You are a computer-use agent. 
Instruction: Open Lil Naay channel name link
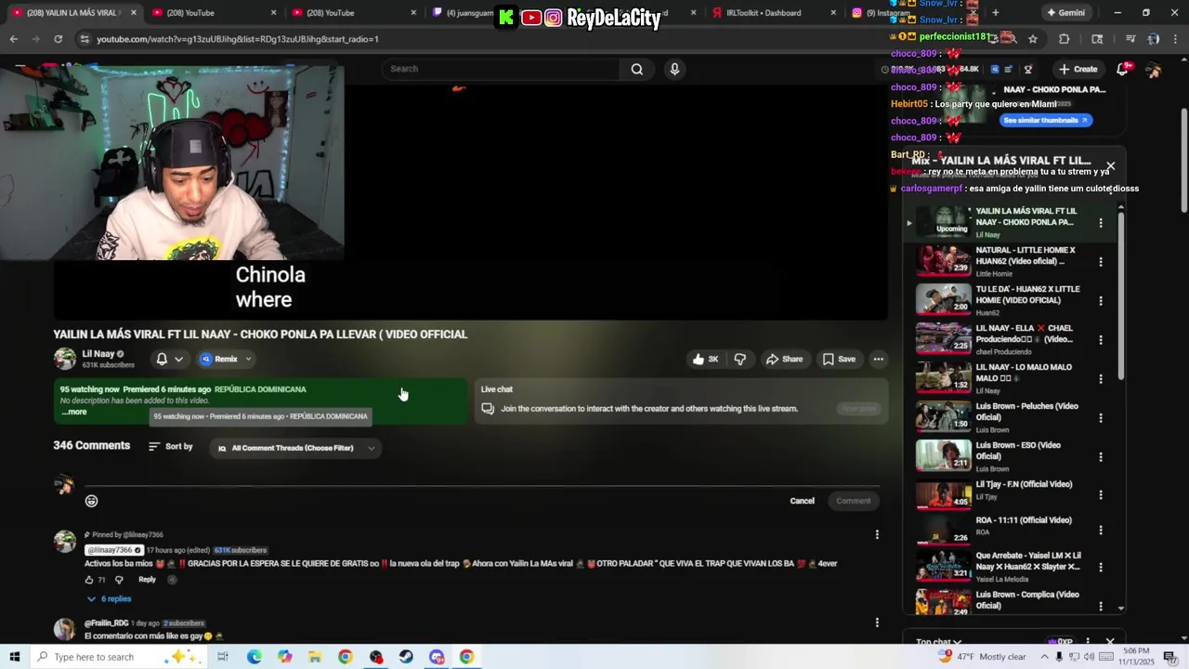point(98,354)
